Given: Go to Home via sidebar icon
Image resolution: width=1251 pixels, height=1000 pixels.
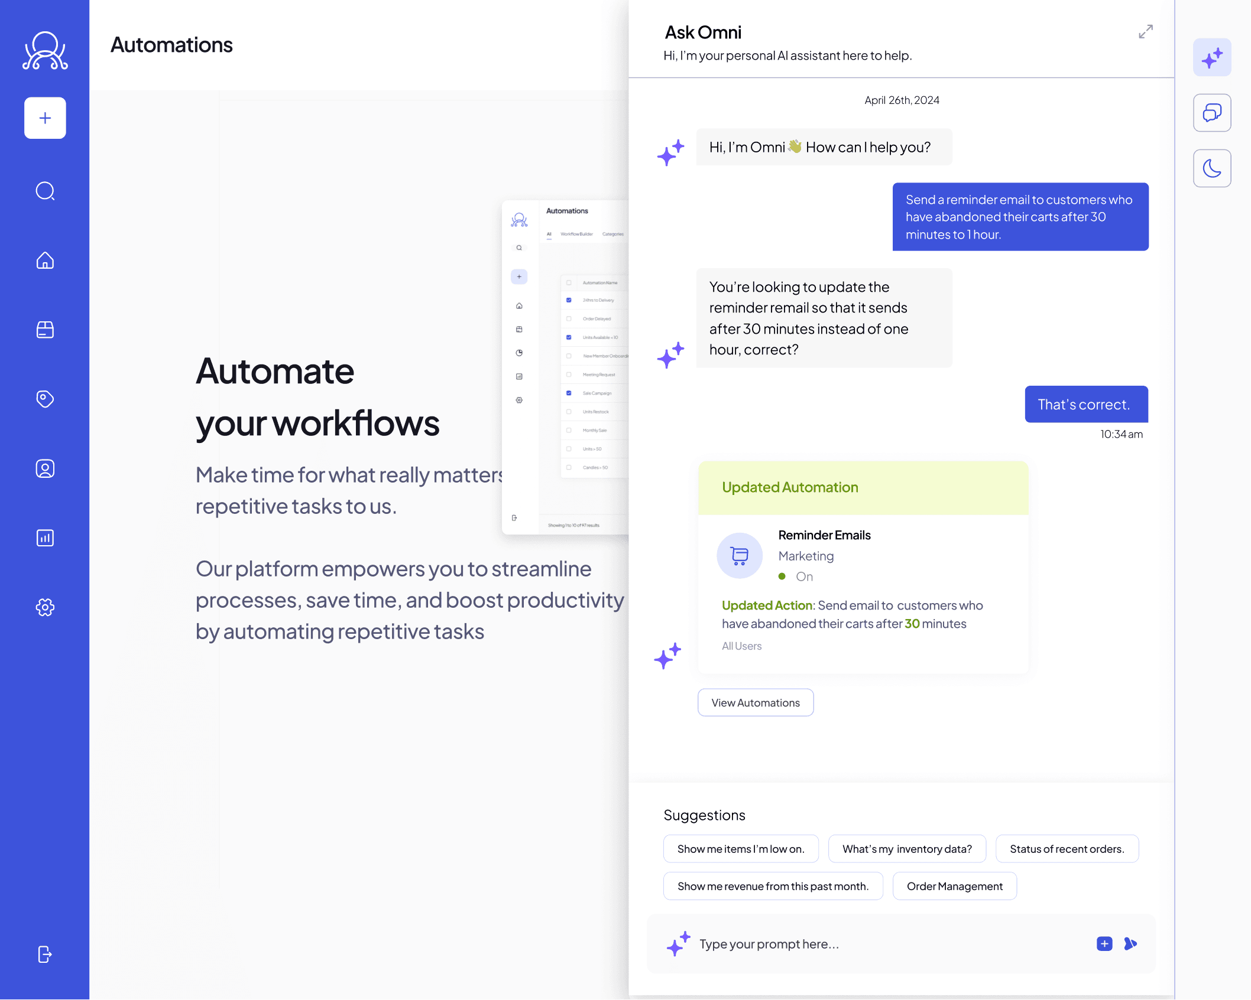Looking at the screenshot, I should [45, 260].
